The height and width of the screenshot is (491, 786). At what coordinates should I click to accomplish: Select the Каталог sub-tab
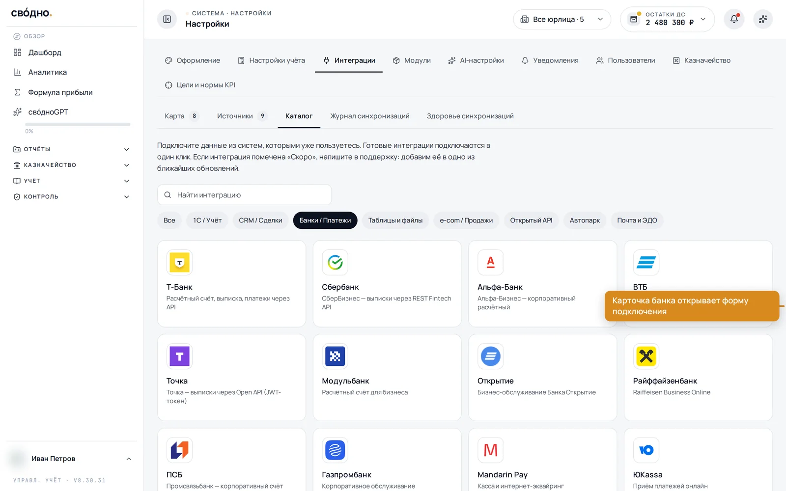[x=299, y=116]
